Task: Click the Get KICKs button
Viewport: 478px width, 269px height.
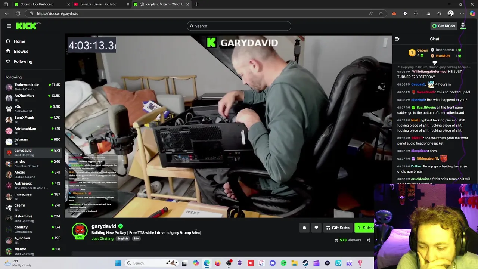Action: point(444,26)
